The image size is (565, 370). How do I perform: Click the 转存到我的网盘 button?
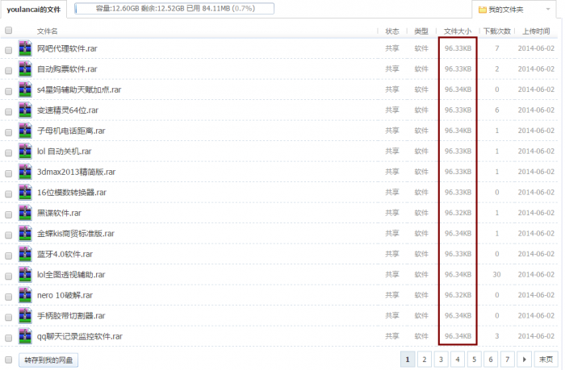pos(48,360)
